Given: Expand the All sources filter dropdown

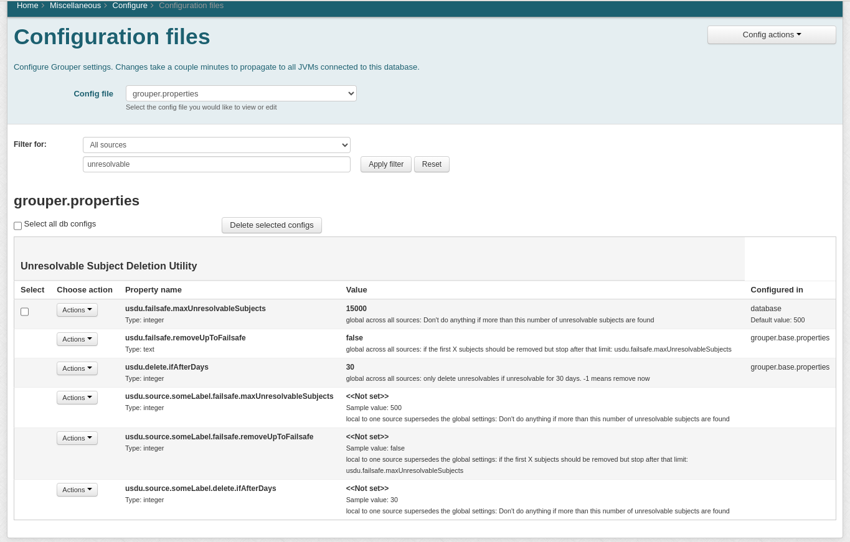Looking at the screenshot, I should click(216, 145).
